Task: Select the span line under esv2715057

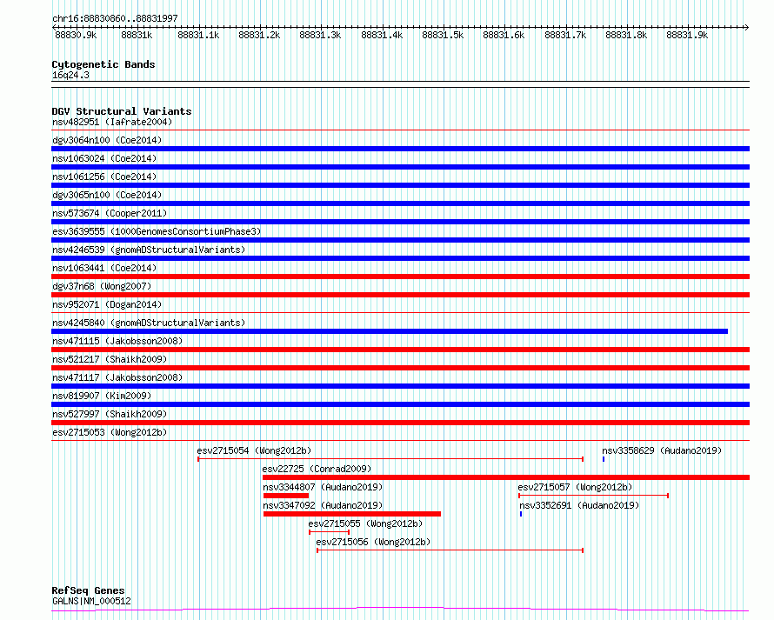Action: point(593,496)
